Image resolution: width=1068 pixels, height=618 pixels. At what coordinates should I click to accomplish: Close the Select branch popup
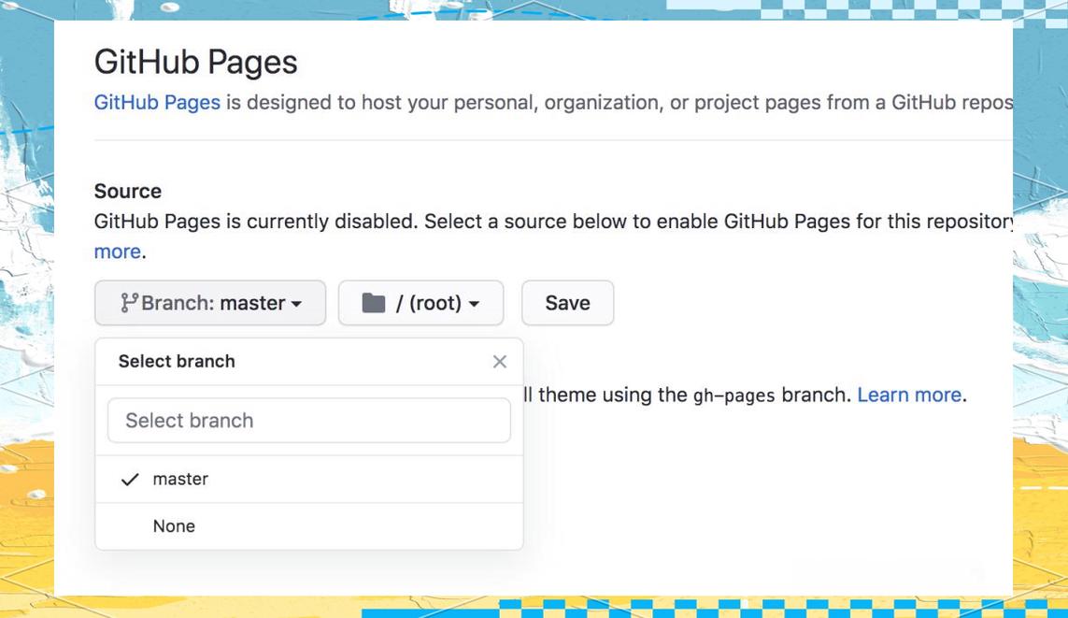point(500,361)
